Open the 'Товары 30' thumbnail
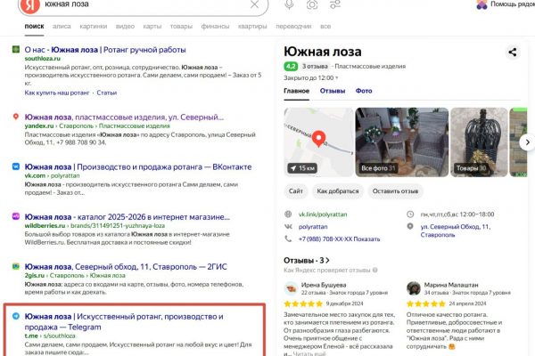This screenshot has height=356, width=535. 479,142
